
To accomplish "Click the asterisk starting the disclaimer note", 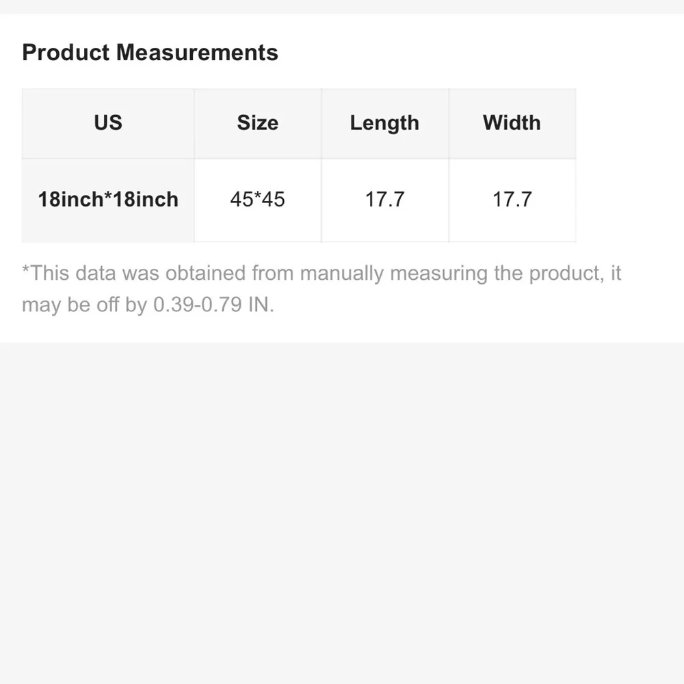I will pos(25,269).
